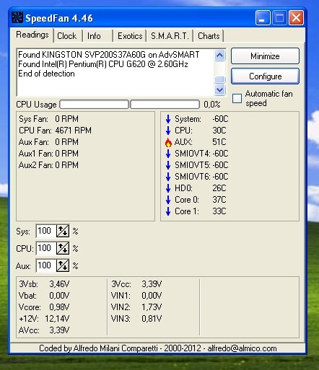Close the SpeedFan window
Screen dimensions: 319x370
(x=296, y=18)
